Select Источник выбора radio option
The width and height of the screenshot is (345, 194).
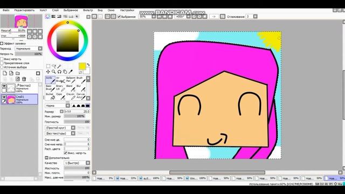2,67
